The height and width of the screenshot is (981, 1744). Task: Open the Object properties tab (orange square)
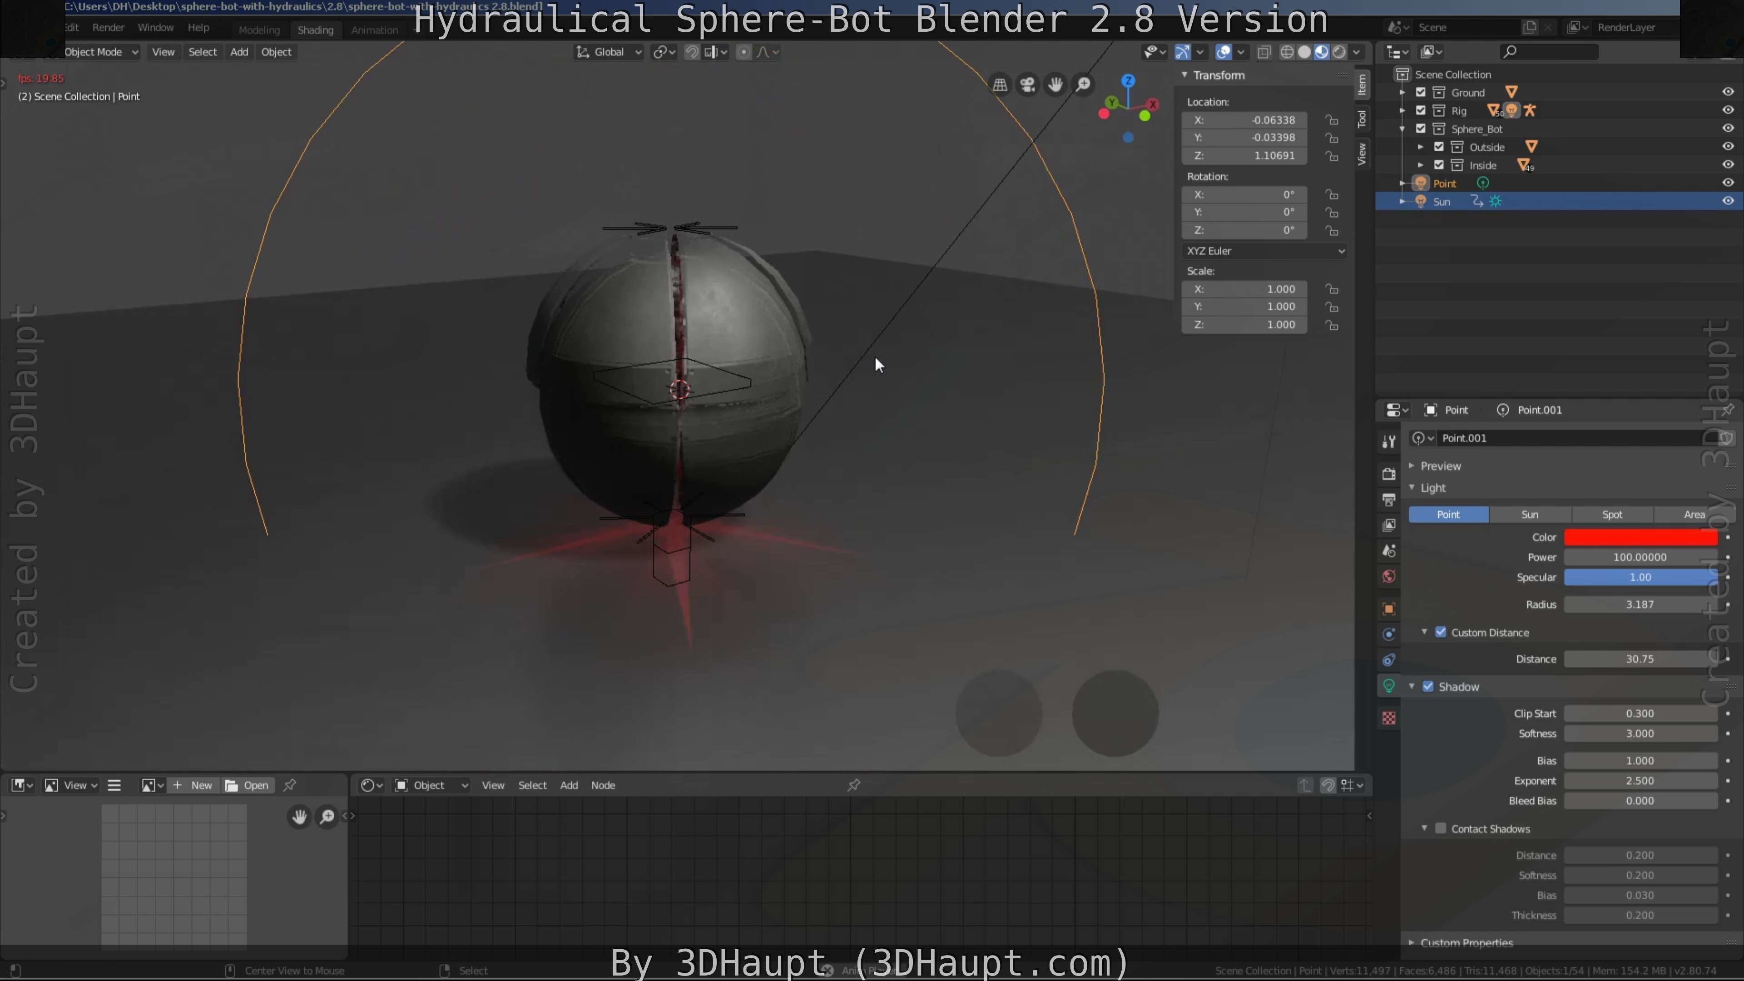1388,609
